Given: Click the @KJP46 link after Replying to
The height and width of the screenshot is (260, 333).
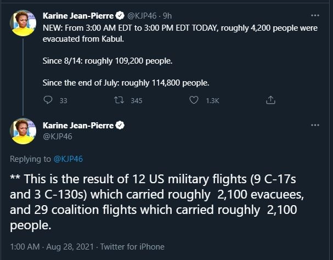Looking at the screenshot, I should pos(67,159).
